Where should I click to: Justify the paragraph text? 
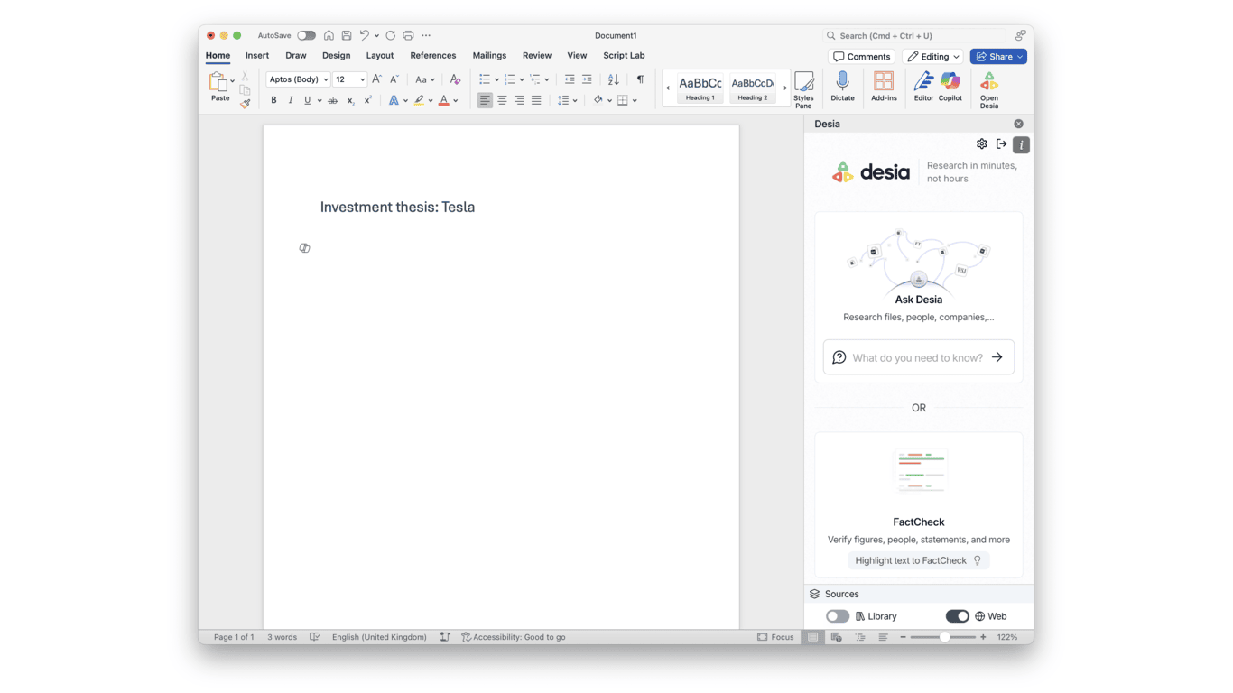coord(536,100)
